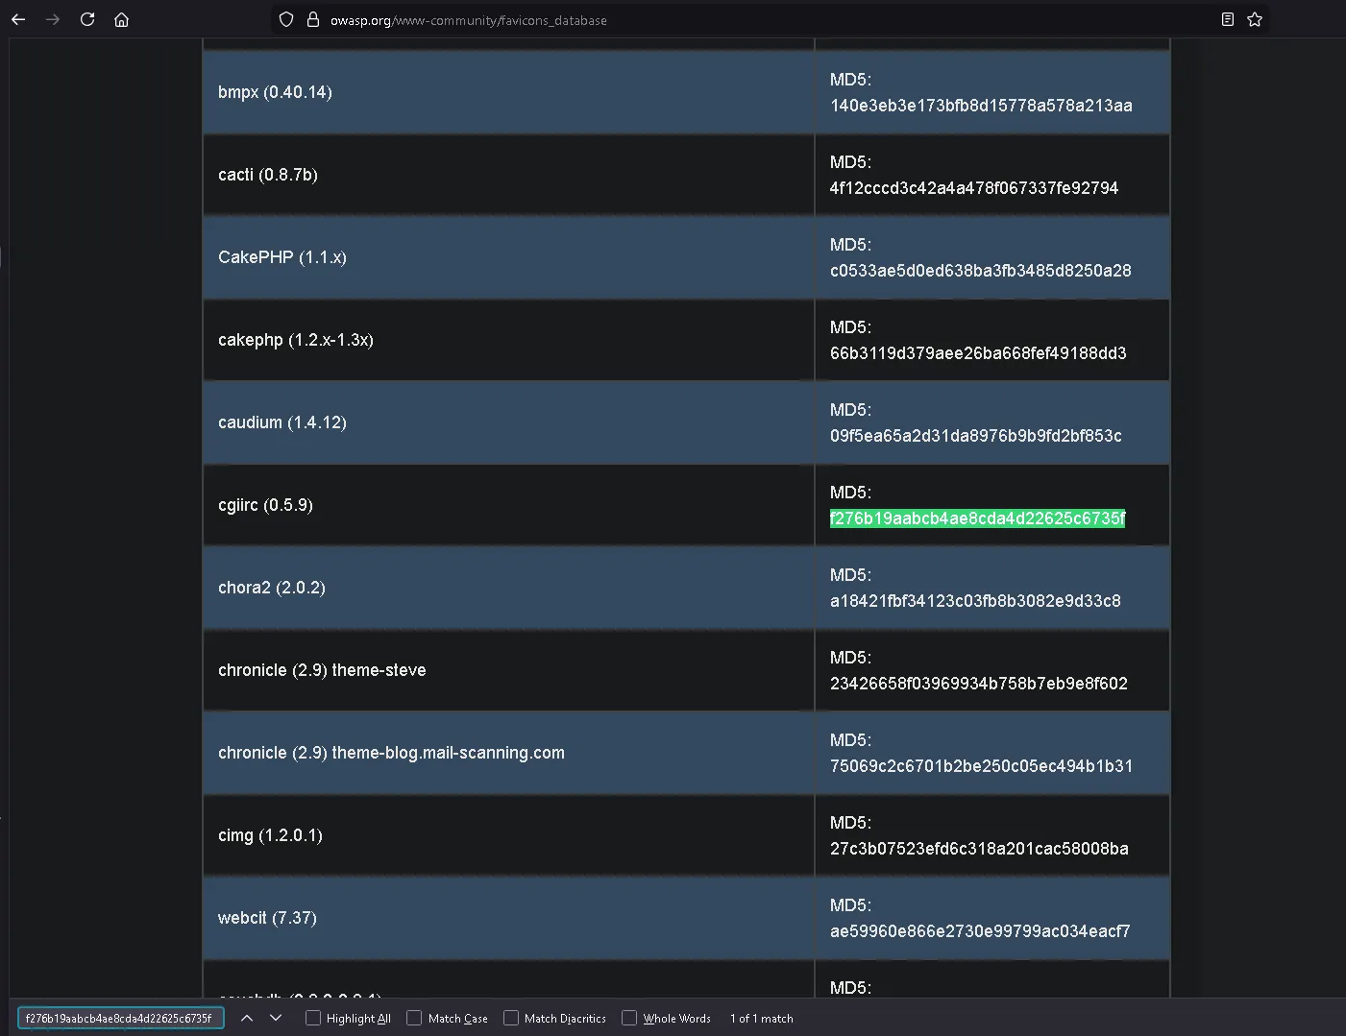Jump to next match with down chevron
Image resolution: width=1346 pixels, height=1036 pixels.
tap(276, 1018)
